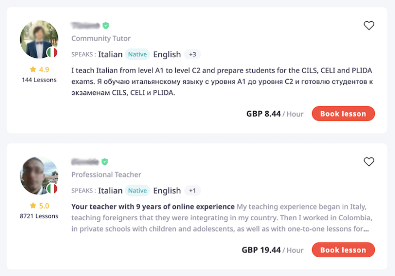
Task: Click Native badge on Community Tutor's card
Action: (137, 54)
